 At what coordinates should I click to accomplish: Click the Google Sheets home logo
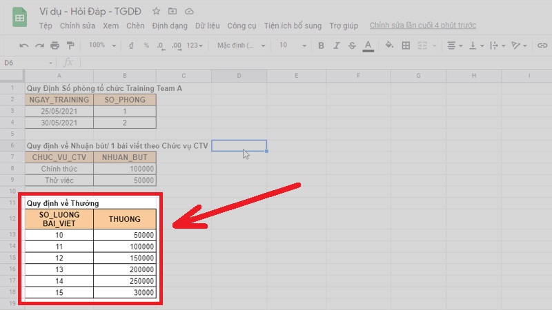coord(20,19)
